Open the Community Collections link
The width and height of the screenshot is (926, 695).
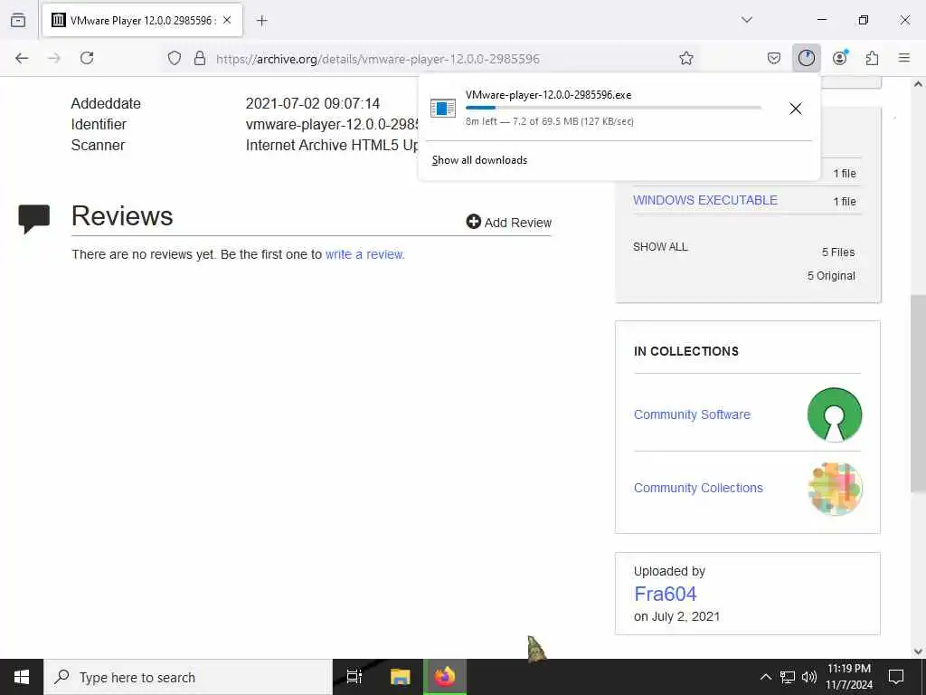click(698, 488)
